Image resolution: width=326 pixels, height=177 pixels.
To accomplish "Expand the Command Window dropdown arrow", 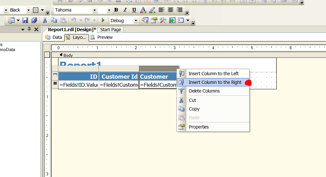I will pyautogui.click(x=188, y=20).
